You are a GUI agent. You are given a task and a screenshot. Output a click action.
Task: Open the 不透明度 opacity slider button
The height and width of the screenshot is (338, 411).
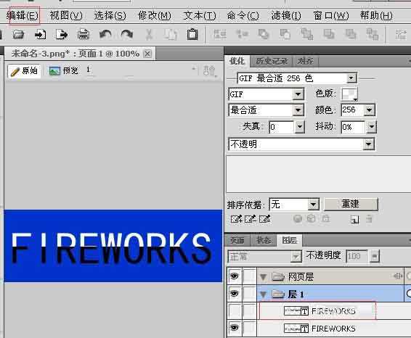pyautogui.click(x=375, y=256)
